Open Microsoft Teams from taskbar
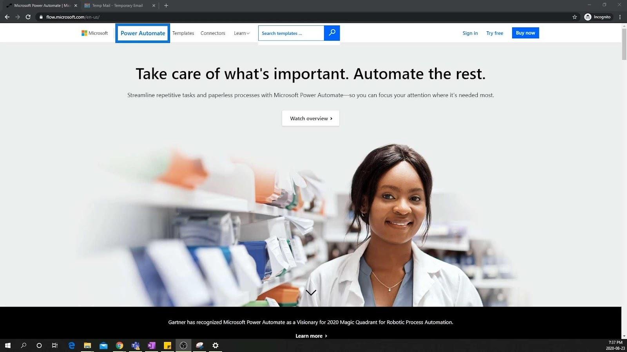The width and height of the screenshot is (627, 352). [136, 345]
